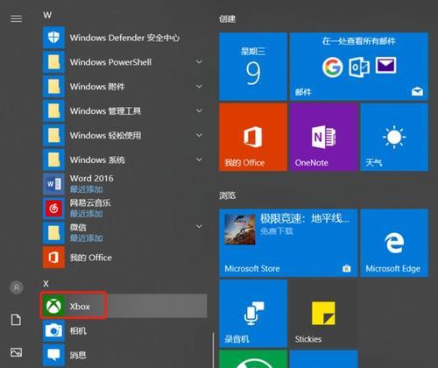
Task: Open the Documents icon in sidebar
Action: tap(16, 320)
